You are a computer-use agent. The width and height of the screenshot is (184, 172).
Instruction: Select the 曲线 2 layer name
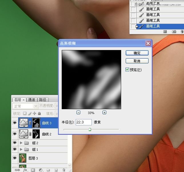47,134
